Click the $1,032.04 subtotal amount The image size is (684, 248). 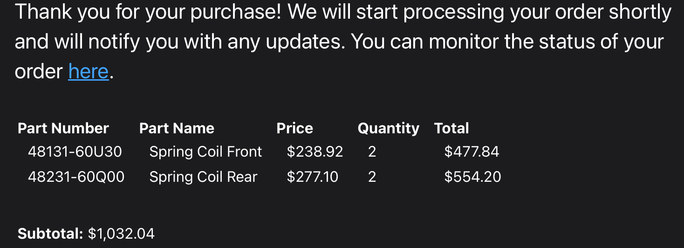click(121, 234)
